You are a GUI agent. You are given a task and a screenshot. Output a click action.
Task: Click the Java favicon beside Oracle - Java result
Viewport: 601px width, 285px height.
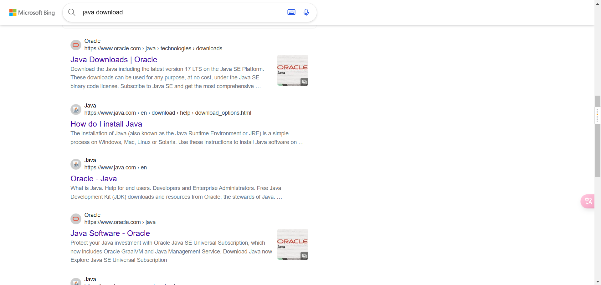[x=76, y=164]
